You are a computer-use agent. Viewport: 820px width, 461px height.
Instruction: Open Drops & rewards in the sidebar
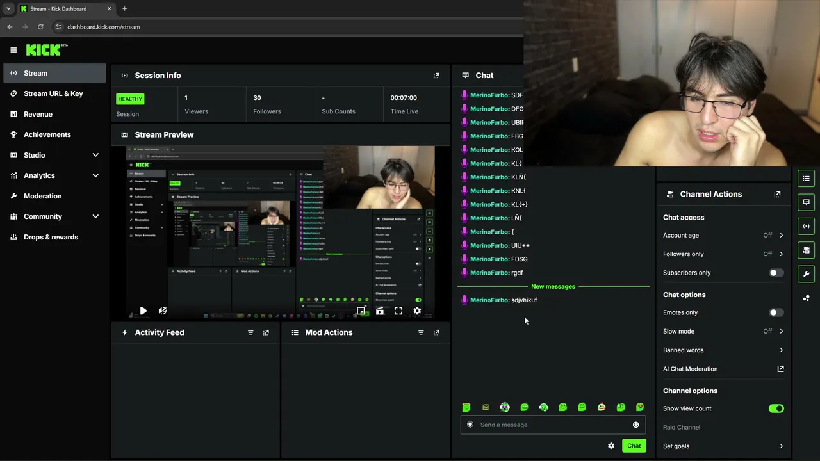[54, 237]
